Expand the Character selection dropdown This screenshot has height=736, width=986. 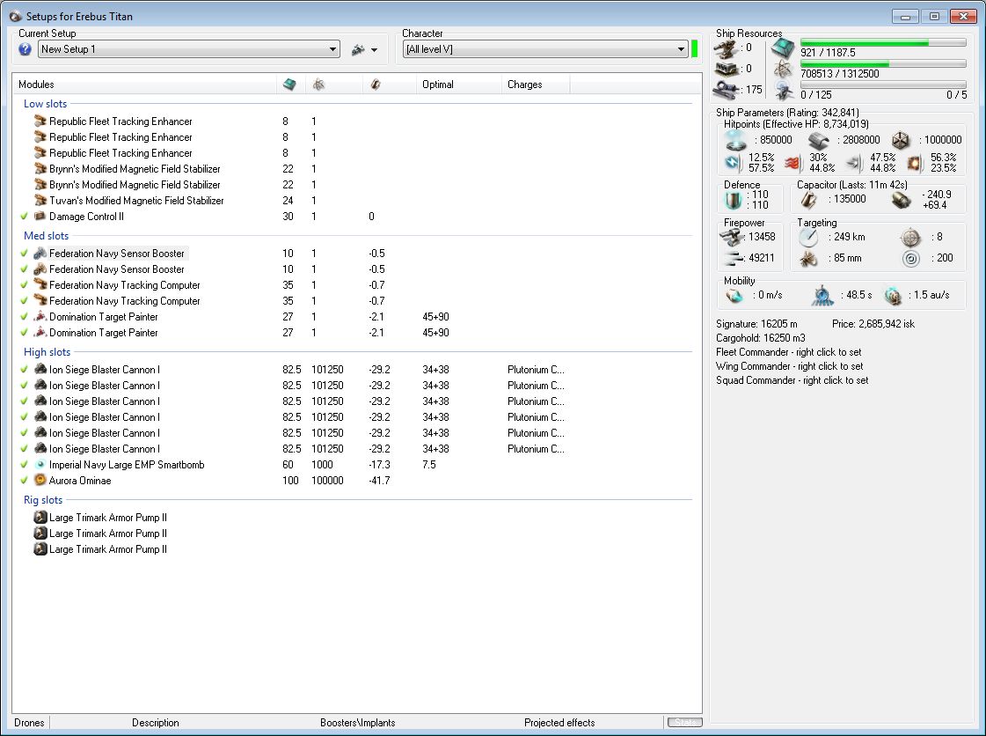tap(682, 50)
